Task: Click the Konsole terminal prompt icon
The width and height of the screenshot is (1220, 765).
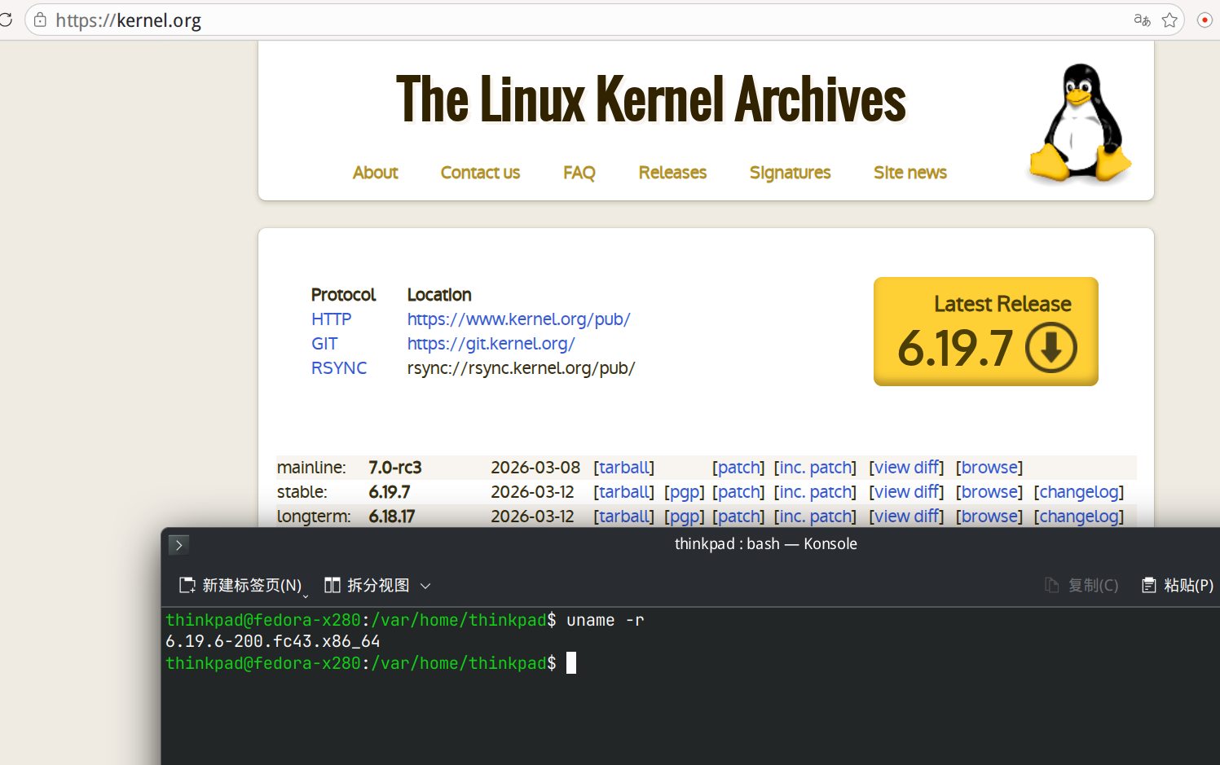Action: pyautogui.click(x=178, y=544)
